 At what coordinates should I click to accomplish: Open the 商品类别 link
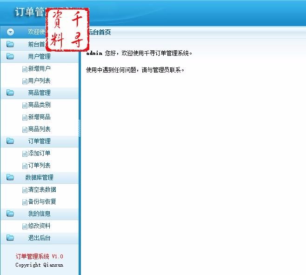tap(39, 105)
